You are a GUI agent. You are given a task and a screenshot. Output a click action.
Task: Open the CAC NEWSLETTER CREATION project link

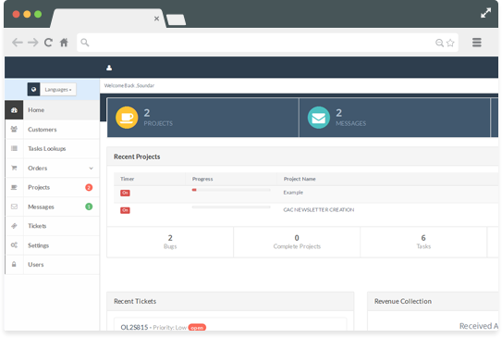coord(319,209)
